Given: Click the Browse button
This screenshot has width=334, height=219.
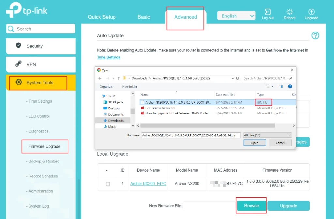Looking at the screenshot, I should [x=251, y=206].
